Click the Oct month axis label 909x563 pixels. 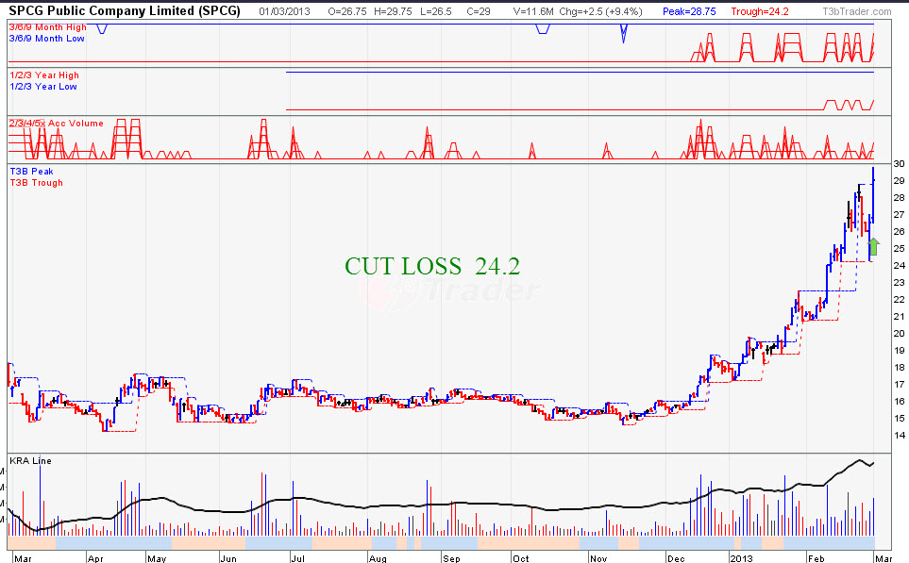click(521, 558)
